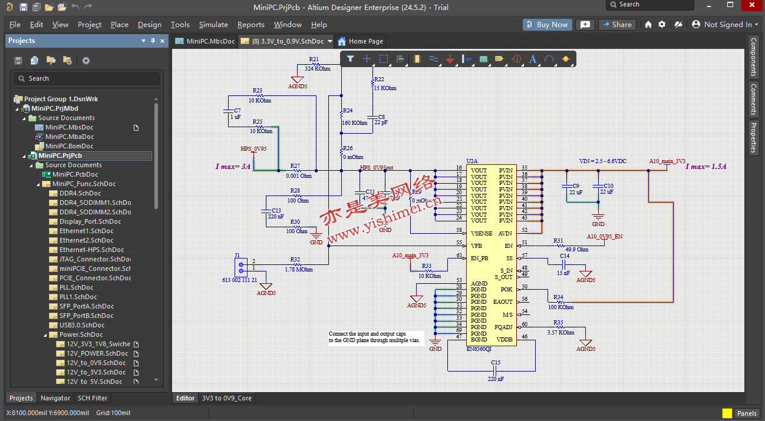
Task: Pin the Projects panel
Action: tap(153, 41)
